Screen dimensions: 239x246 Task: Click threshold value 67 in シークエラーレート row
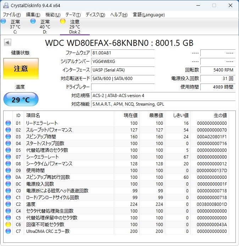point(186,157)
